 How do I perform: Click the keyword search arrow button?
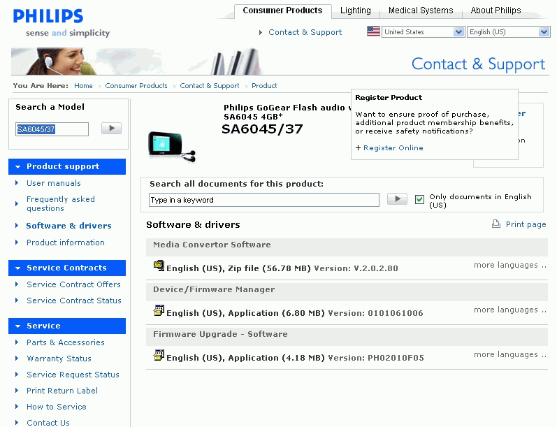(x=397, y=199)
